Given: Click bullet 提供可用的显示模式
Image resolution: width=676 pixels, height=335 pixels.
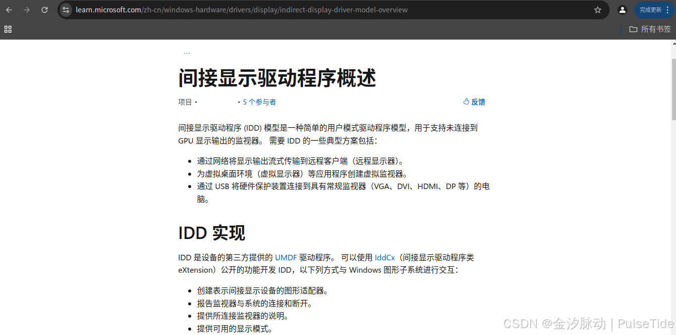Looking at the screenshot, I should pyautogui.click(x=235, y=329).
